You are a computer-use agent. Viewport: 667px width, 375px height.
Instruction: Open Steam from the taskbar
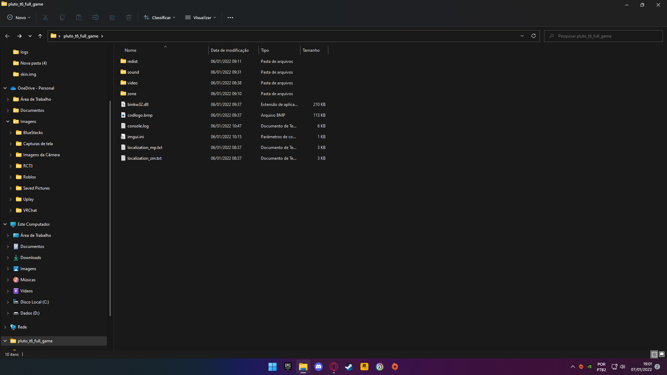(349, 367)
